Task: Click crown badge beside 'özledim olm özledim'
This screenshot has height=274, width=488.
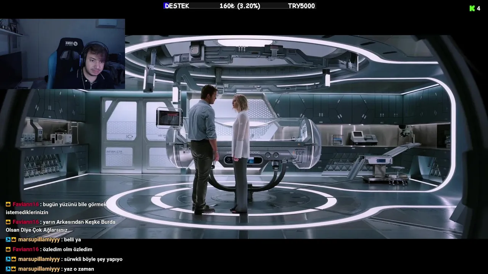Action: coord(8,249)
